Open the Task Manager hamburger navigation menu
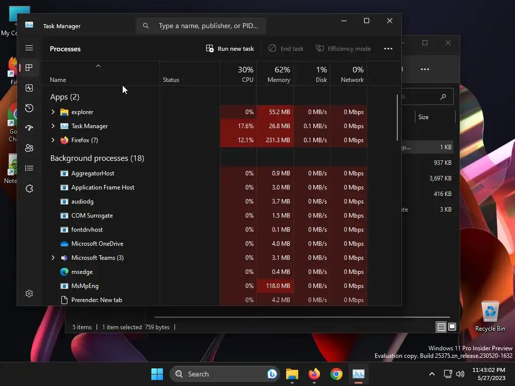Image resolution: width=515 pixels, height=386 pixels. pyautogui.click(x=29, y=48)
